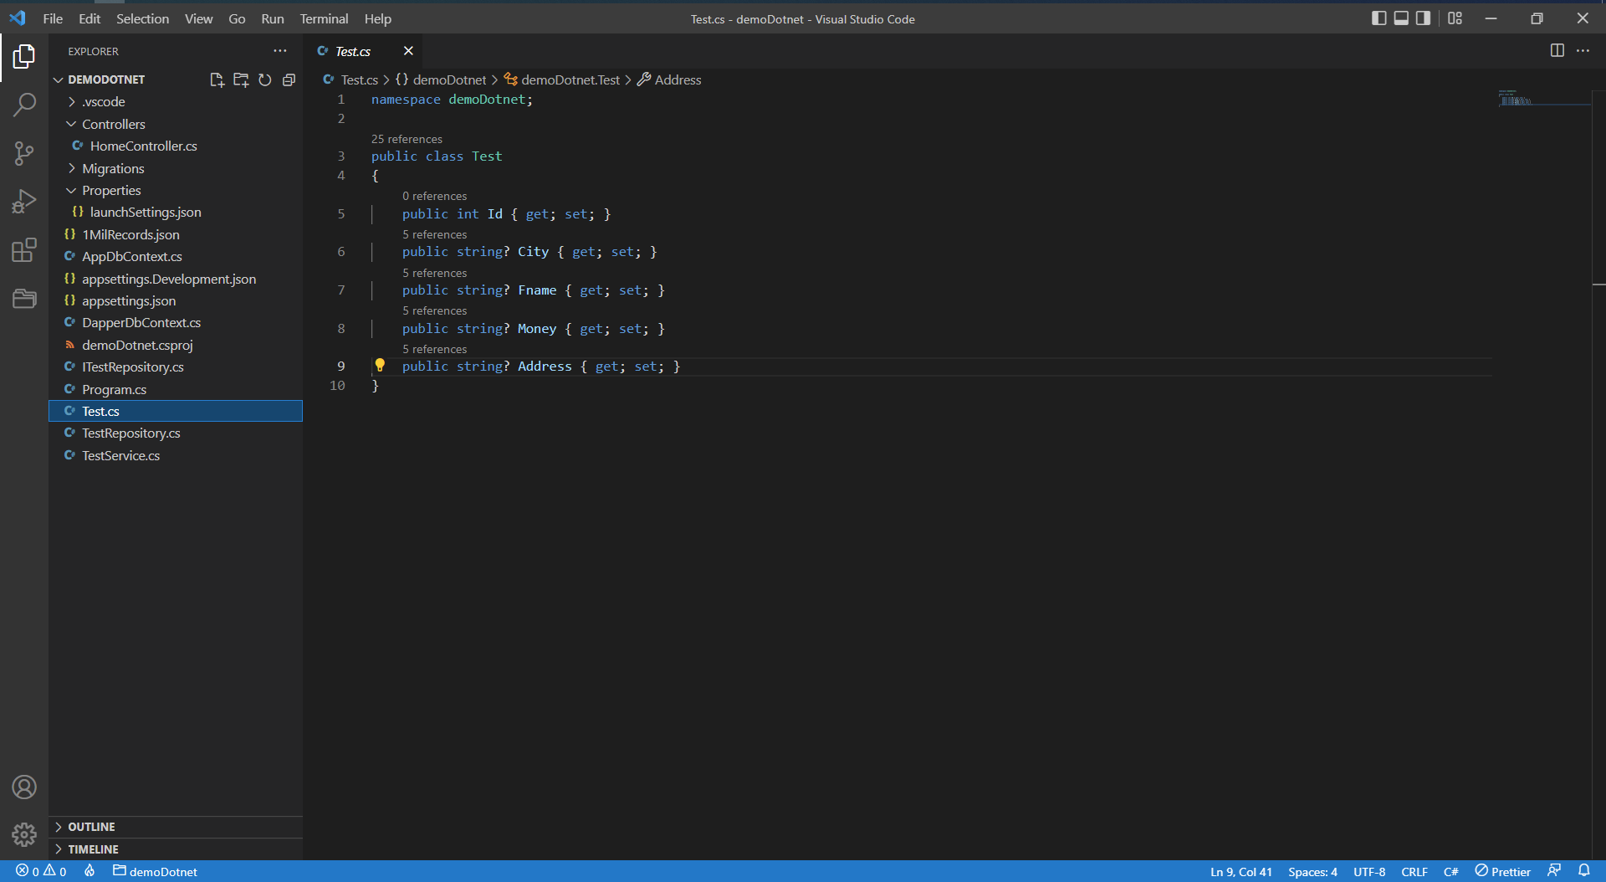Click the errors and warnings status icon
This screenshot has width=1606, height=882.
(x=41, y=871)
